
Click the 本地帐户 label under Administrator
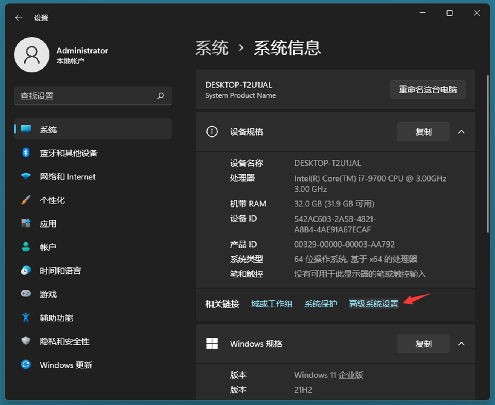tap(70, 61)
